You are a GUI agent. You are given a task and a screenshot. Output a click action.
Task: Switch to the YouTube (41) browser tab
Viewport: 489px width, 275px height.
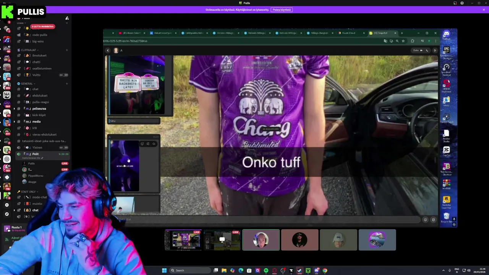(x=131, y=33)
